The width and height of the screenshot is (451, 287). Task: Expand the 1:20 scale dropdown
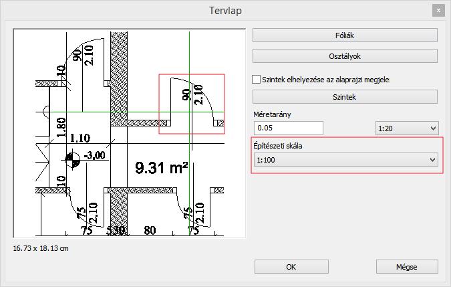point(407,128)
